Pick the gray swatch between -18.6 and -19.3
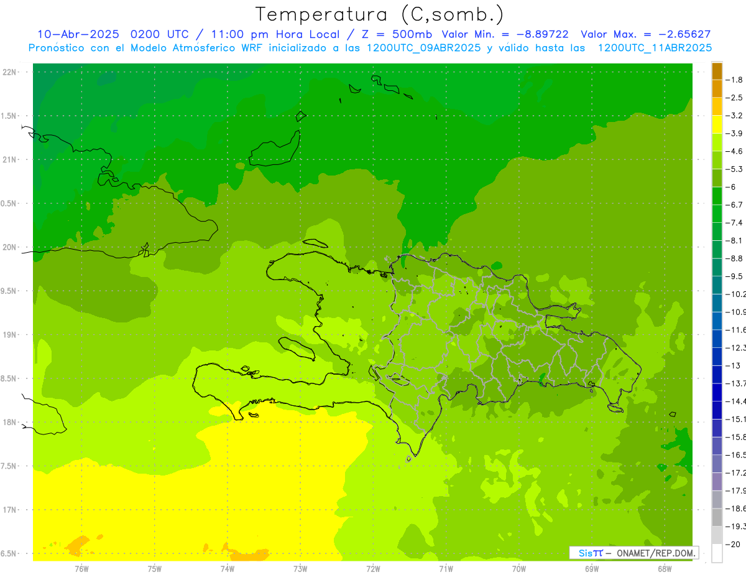Viewport: 746px width, 577px height. click(x=717, y=517)
